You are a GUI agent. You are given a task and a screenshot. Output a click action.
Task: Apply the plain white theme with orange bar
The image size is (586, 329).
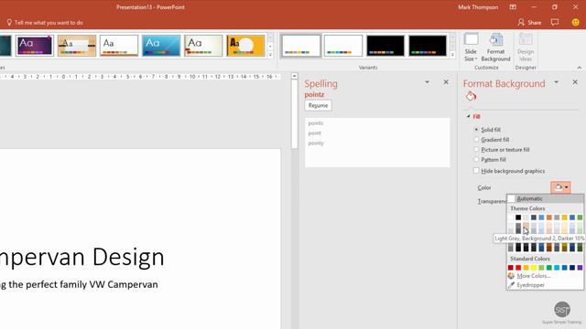pyautogui.click(x=119, y=46)
